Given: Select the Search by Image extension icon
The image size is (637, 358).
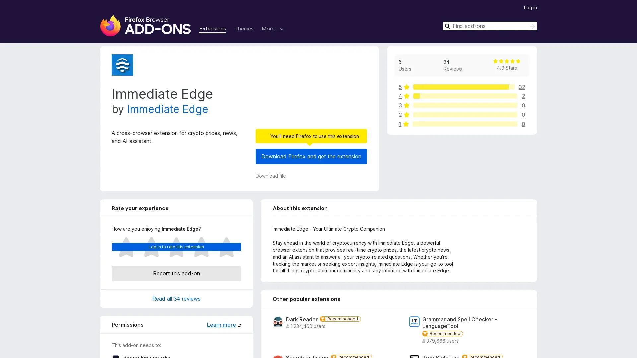Looking at the screenshot, I should pos(278,356).
